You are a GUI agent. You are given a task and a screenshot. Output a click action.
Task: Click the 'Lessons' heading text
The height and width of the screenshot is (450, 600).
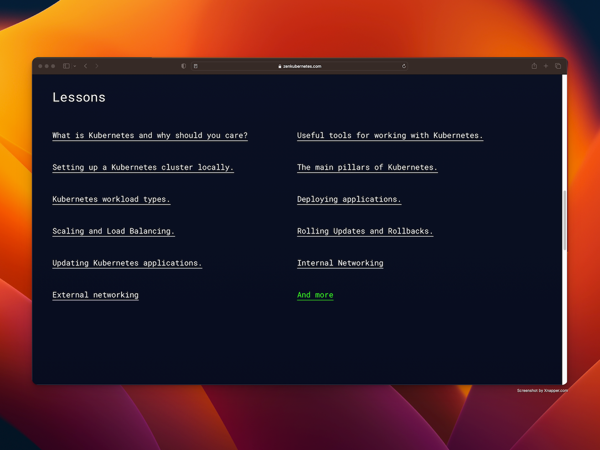pyautogui.click(x=79, y=97)
